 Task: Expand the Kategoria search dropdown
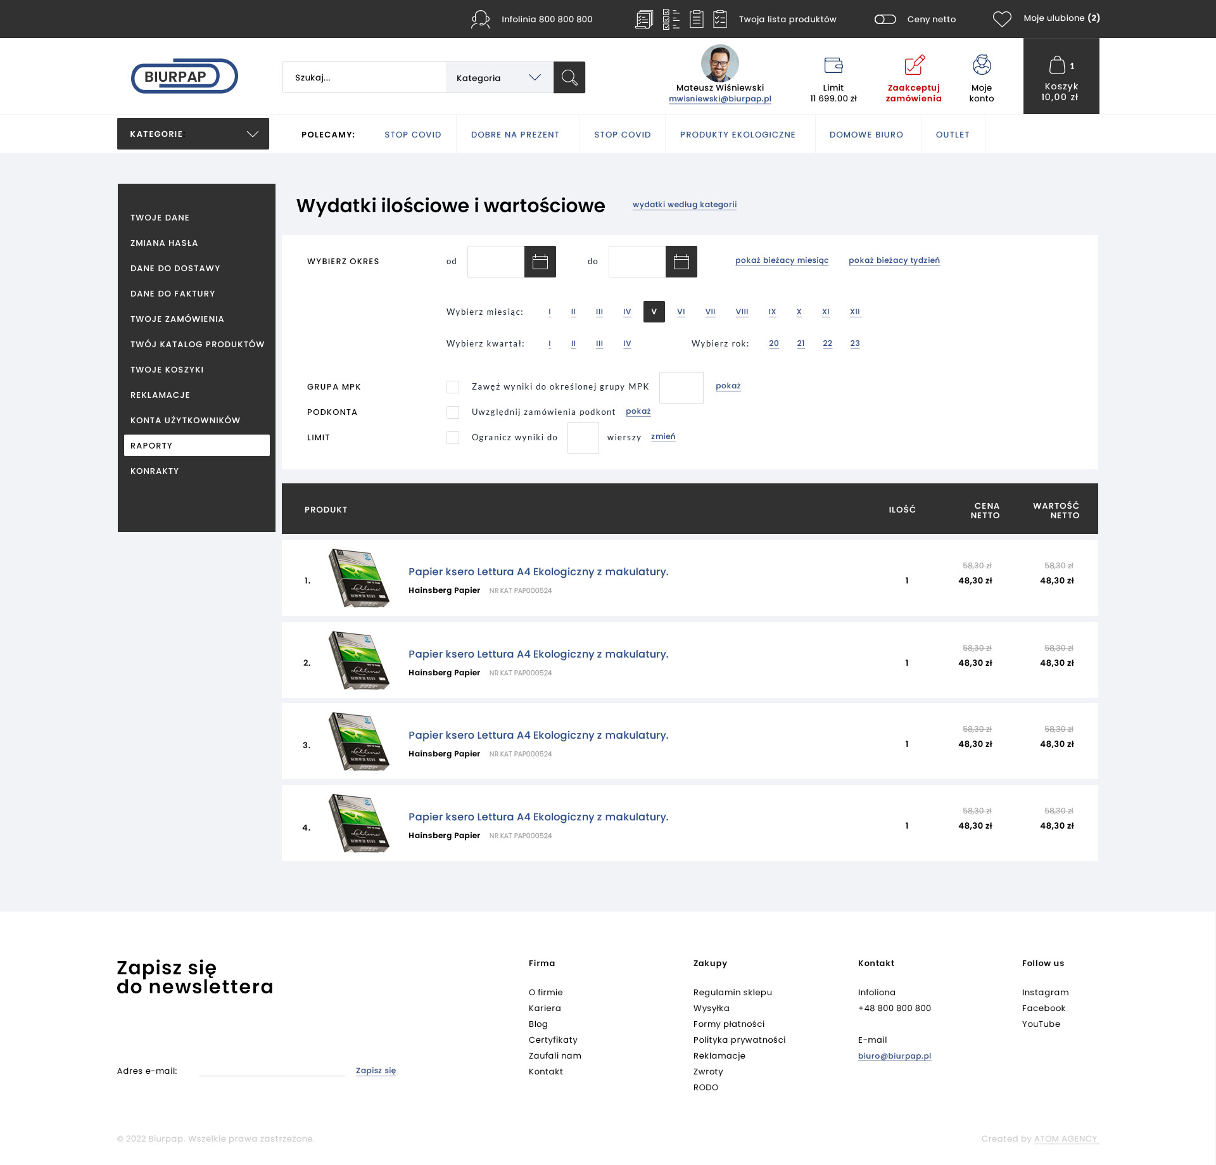[x=499, y=78]
